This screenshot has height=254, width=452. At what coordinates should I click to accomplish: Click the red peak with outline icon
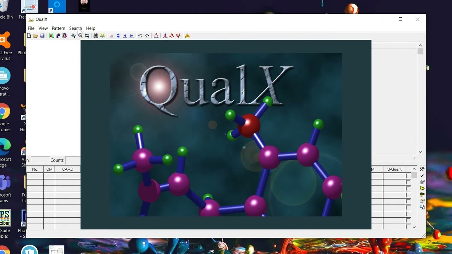pyautogui.click(x=172, y=36)
